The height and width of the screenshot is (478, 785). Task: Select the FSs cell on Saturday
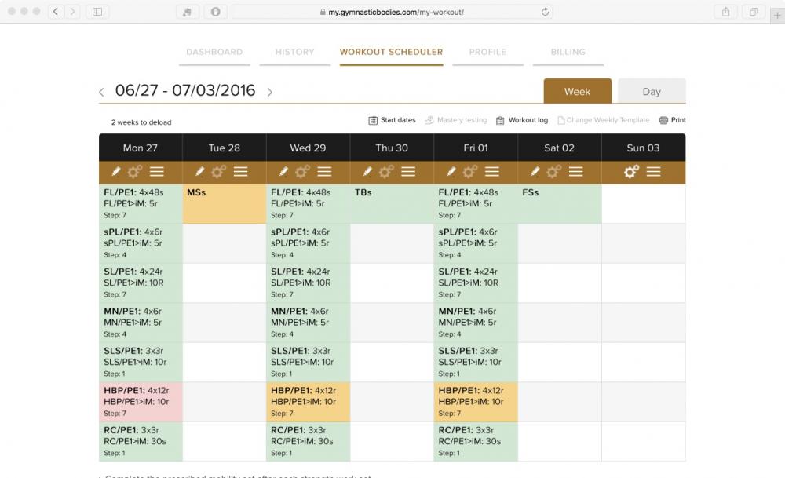click(x=560, y=204)
